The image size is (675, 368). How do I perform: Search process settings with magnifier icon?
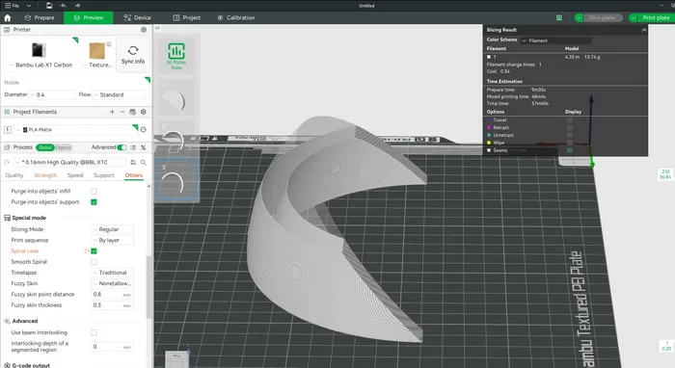(x=144, y=163)
